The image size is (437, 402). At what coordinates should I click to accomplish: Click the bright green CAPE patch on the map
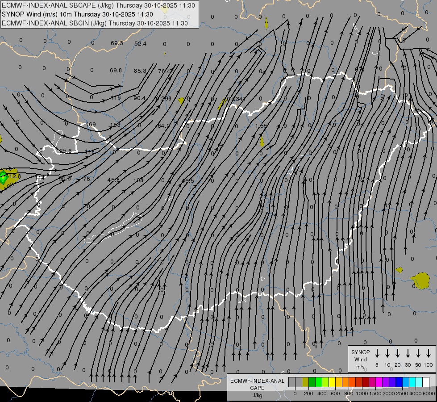click(3, 177)
